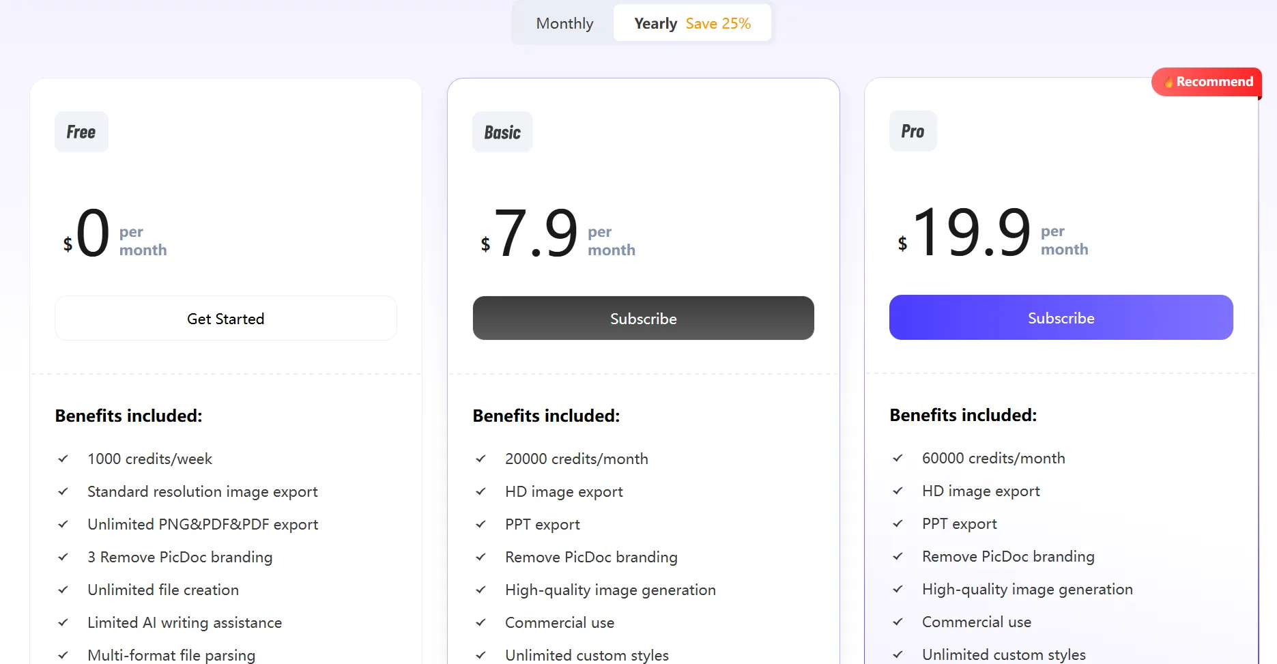The image size is (1277, 664).
Task: Click checkmark next to 20000 credits/month
Action: pyautogui.click(x=481, y=459)
